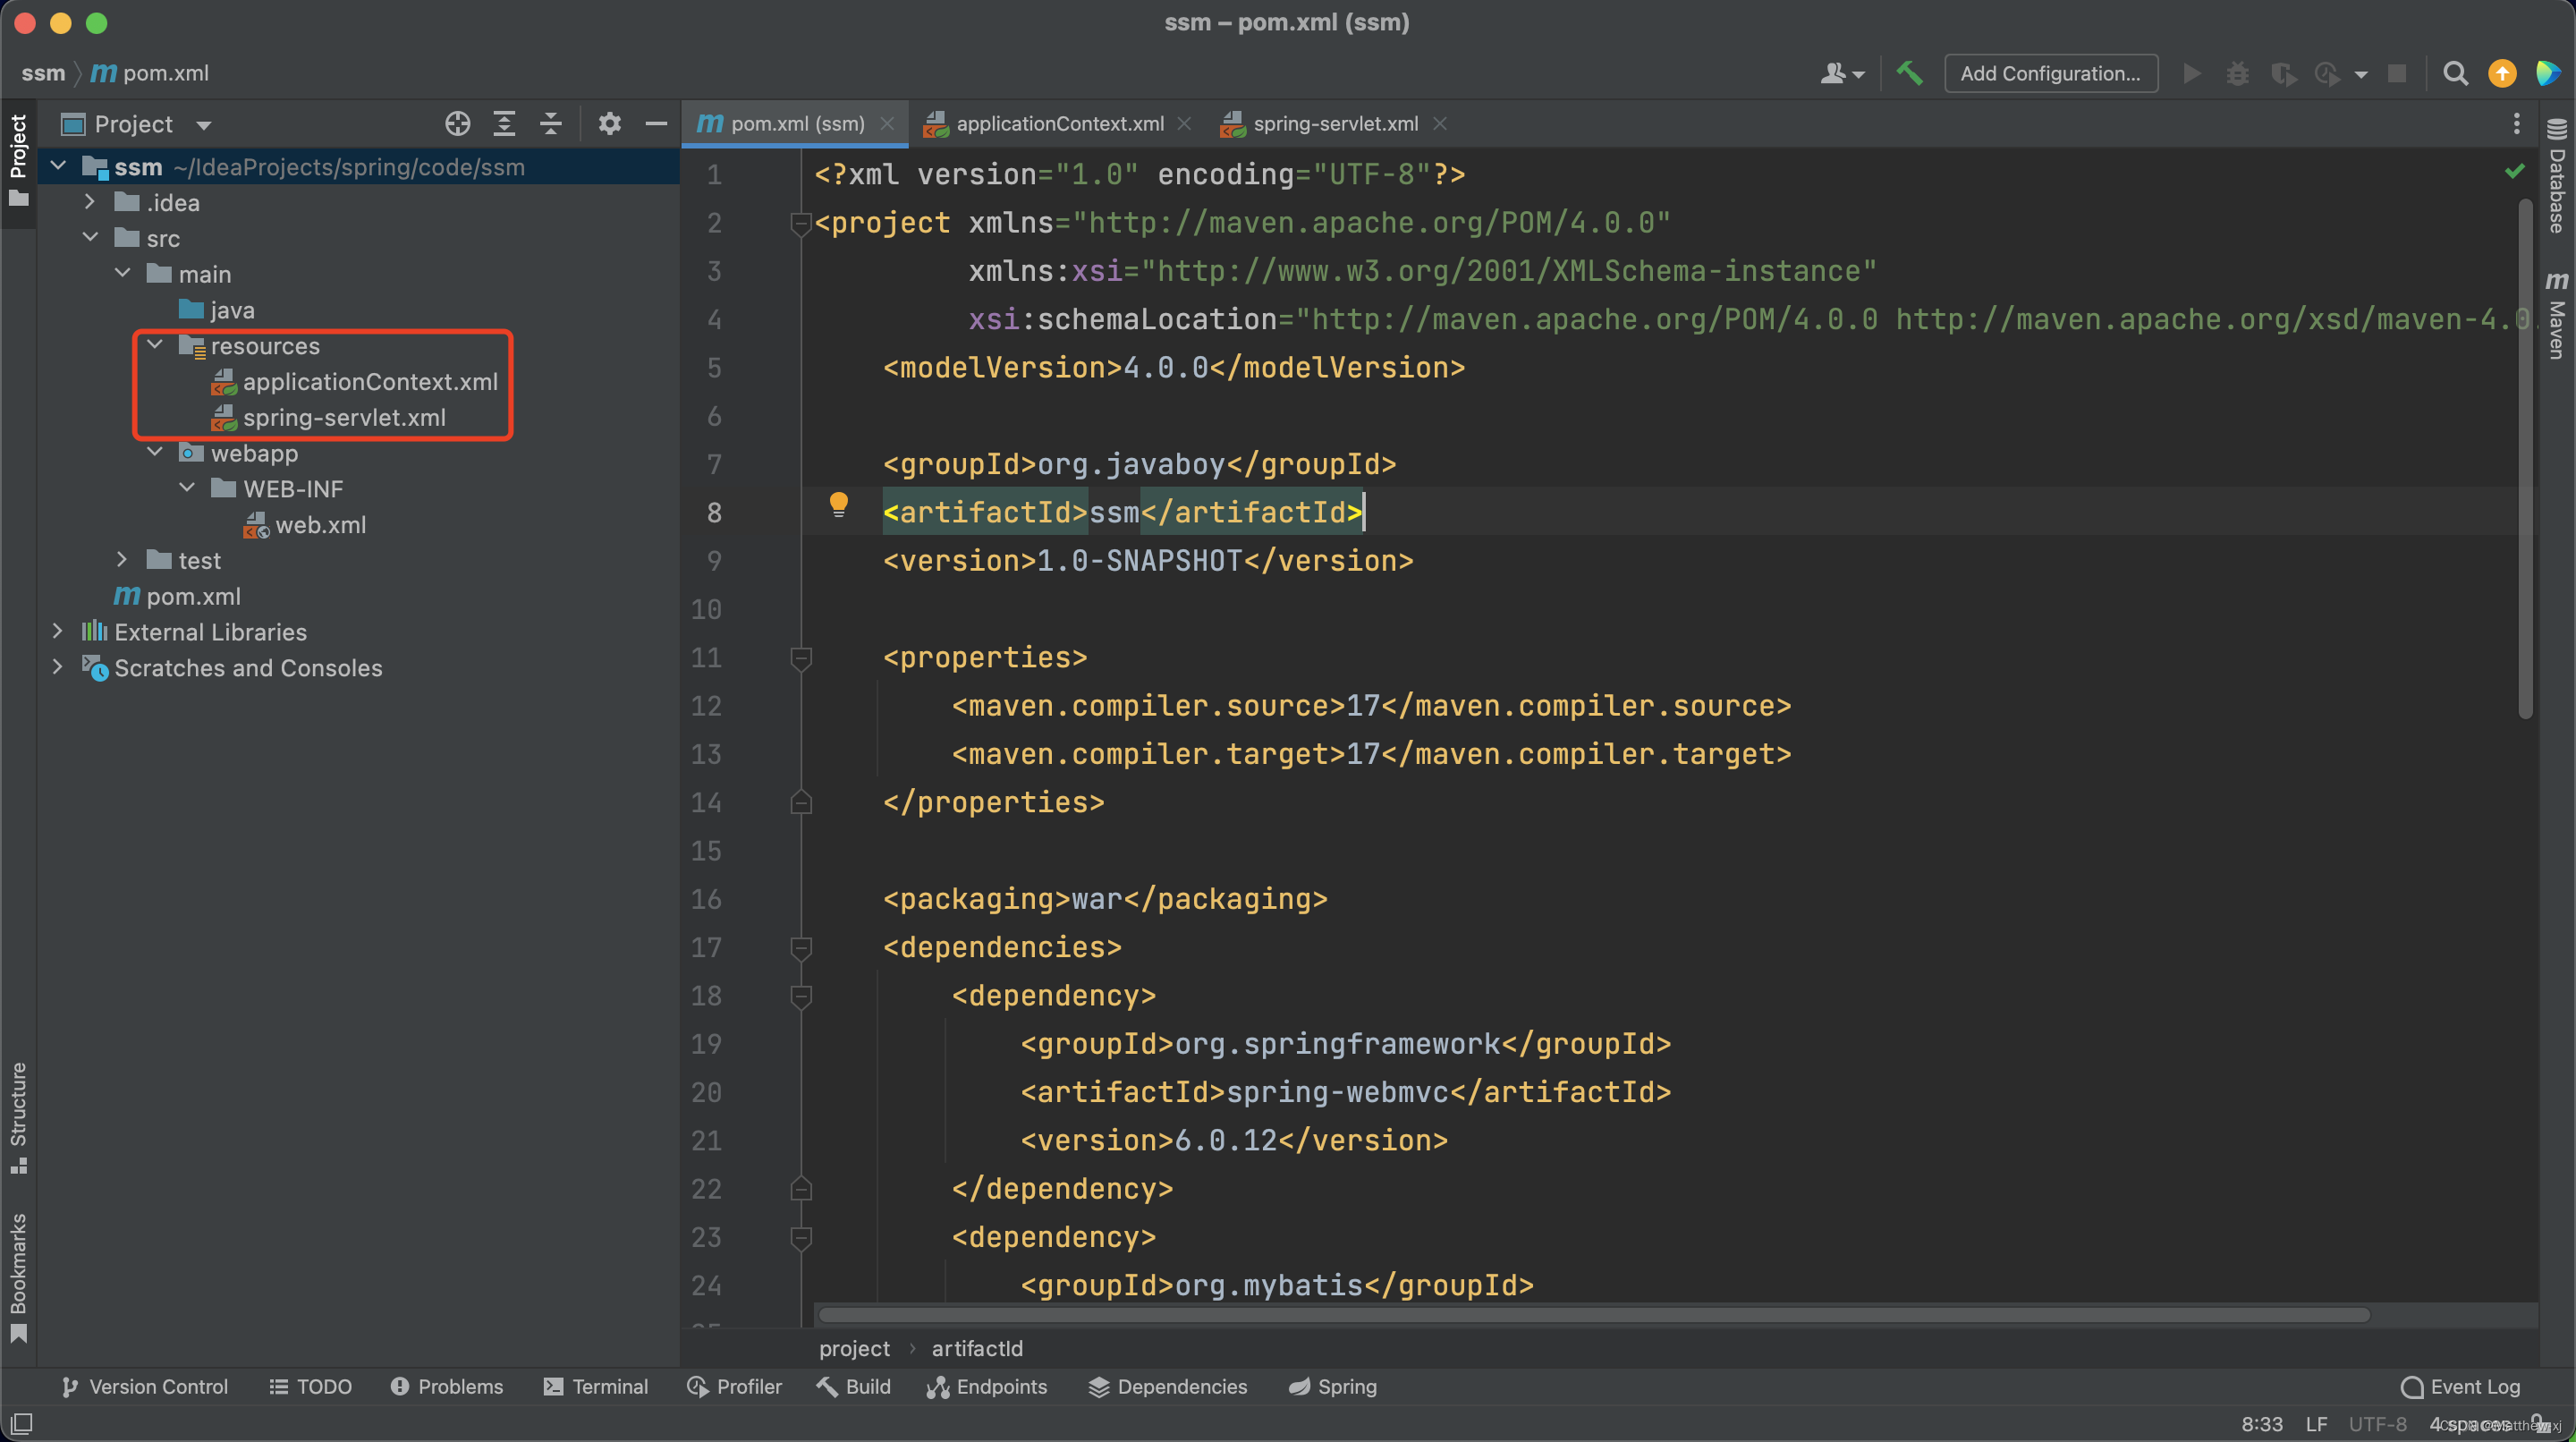This screenshot has height=1442, width=2576.
Task: Click the yellow intention lightbulb icon
Action: pyautogui.click(x=838, y=505)
